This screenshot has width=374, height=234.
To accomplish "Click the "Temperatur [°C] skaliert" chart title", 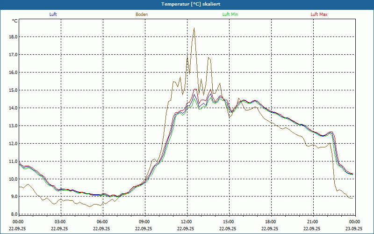I will (187, 4).
